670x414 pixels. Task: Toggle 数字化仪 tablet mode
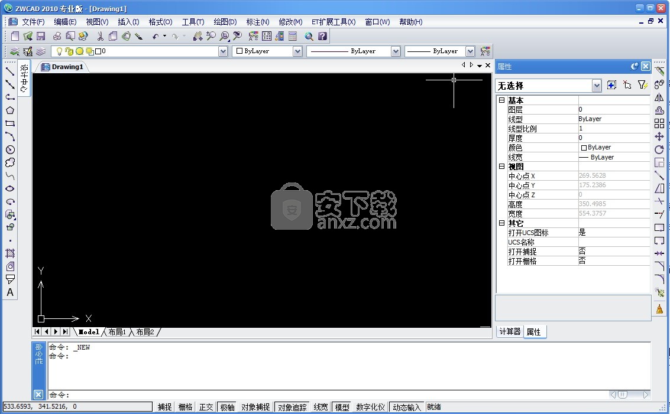[x=370, y=407]
